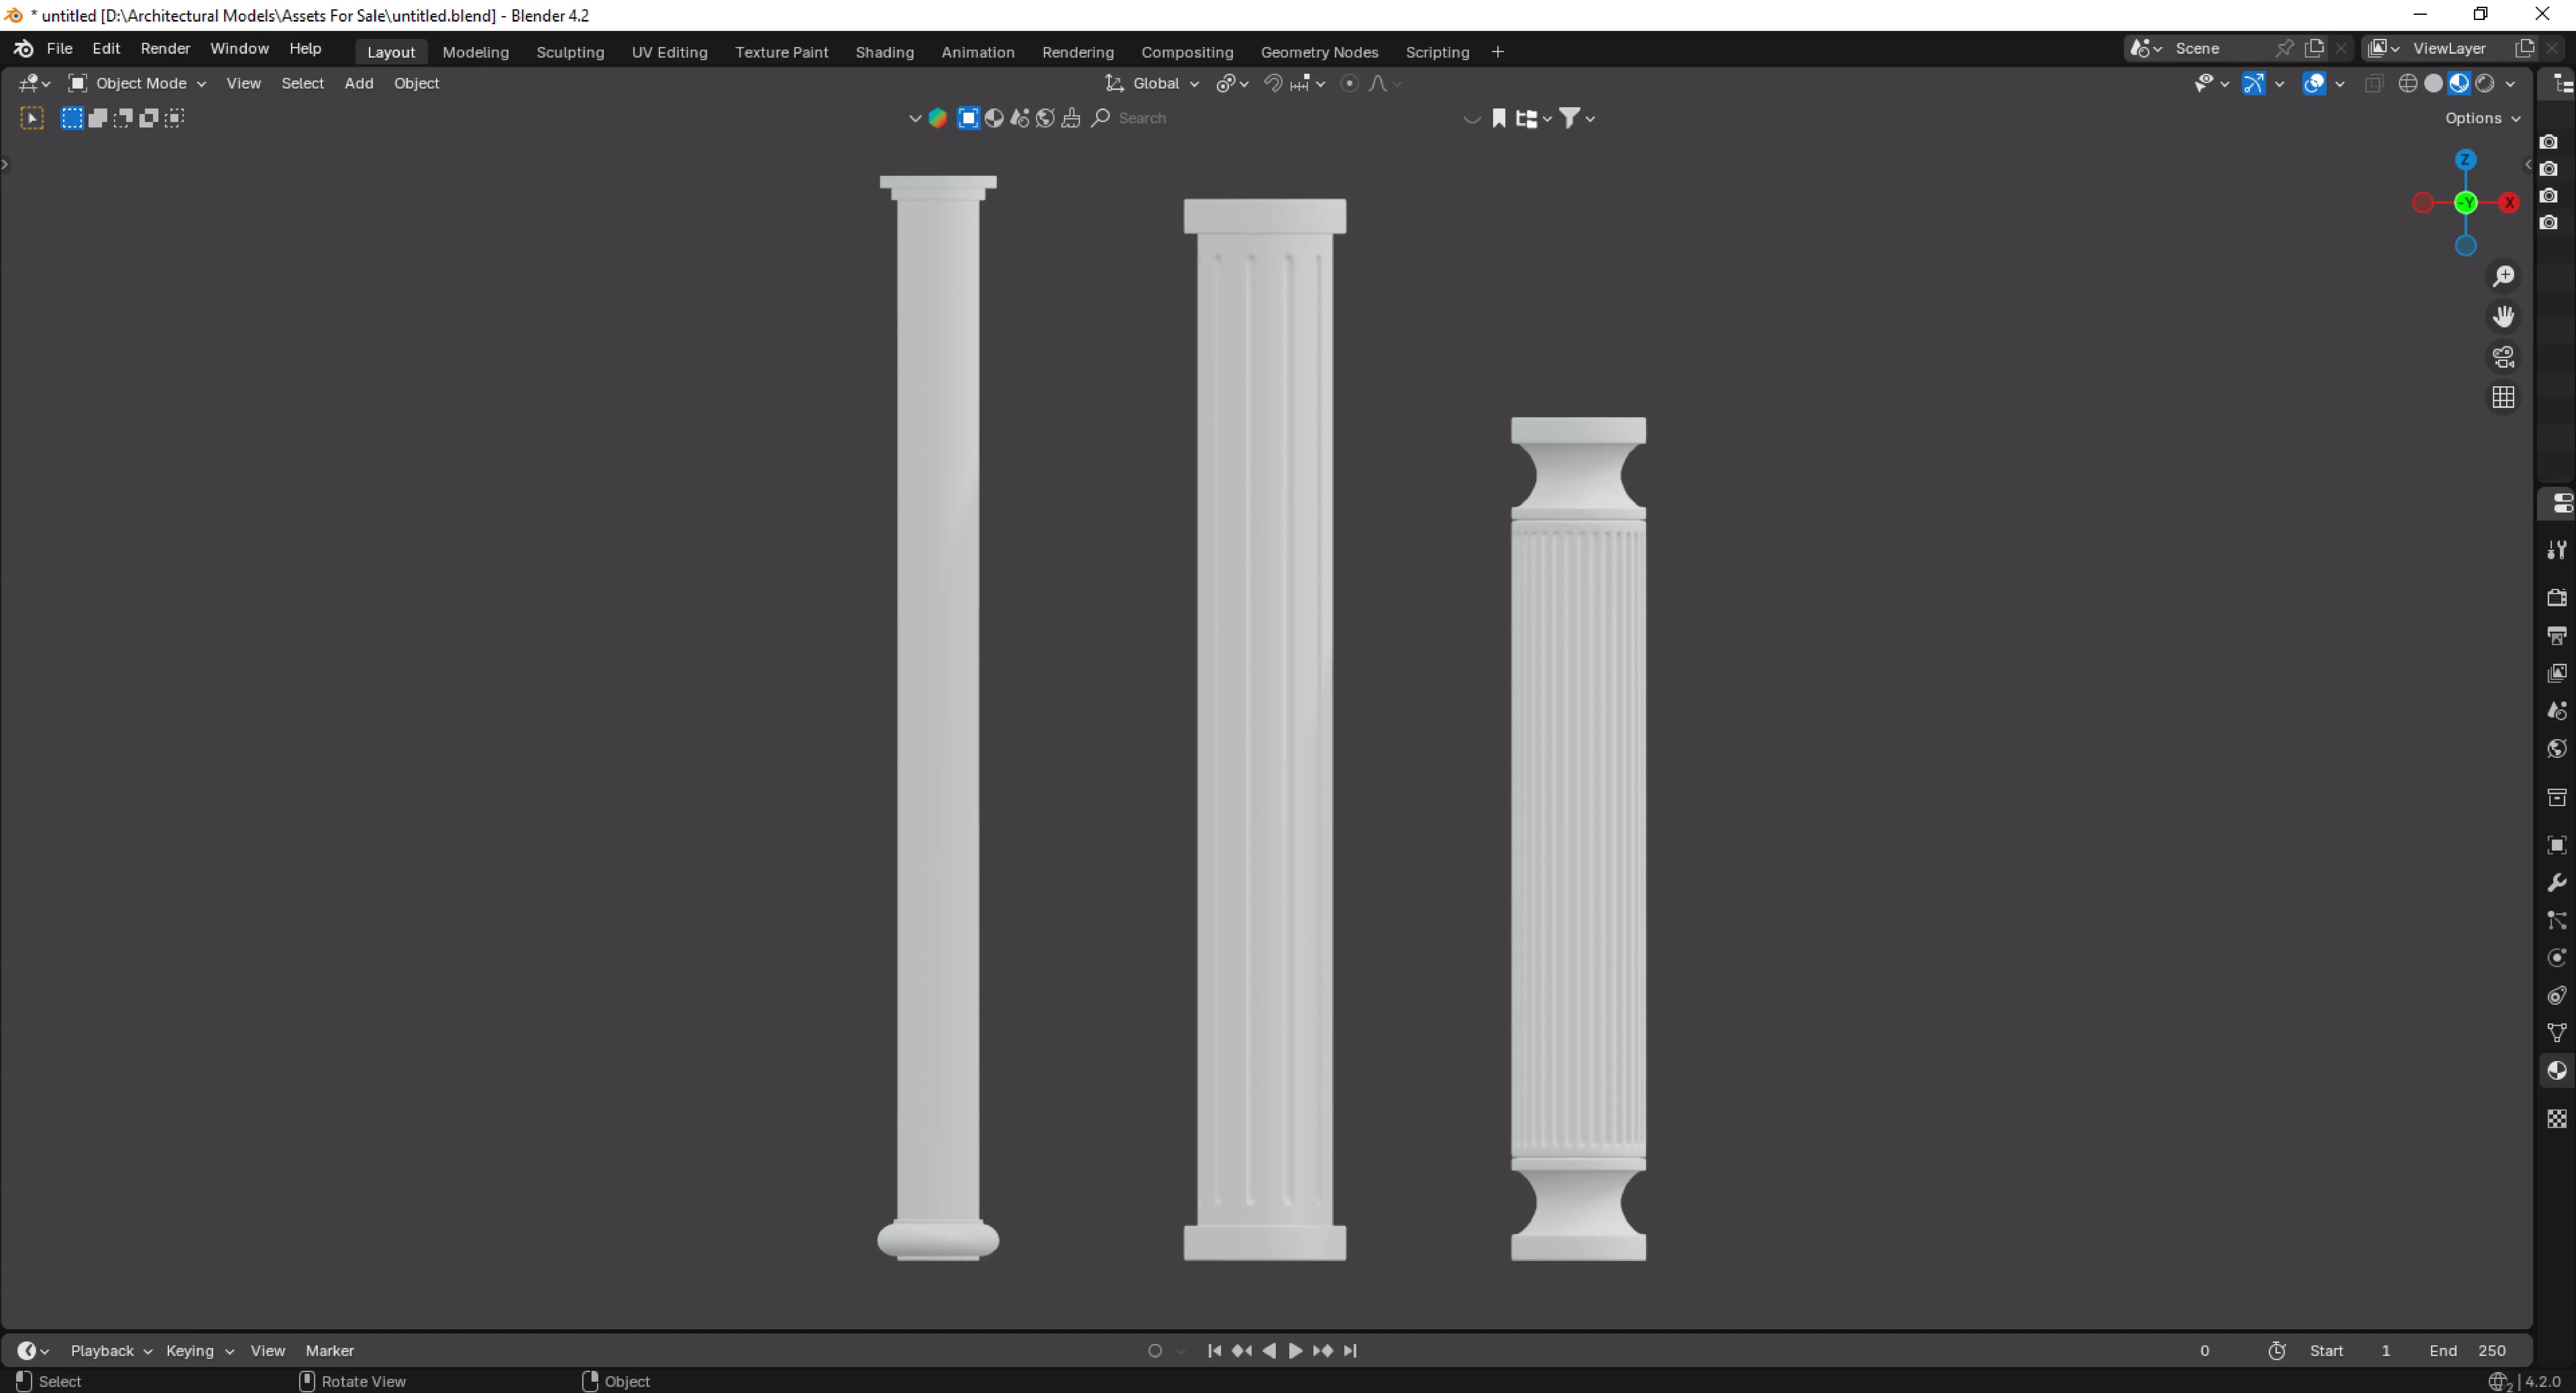
Task: Select the Tweak tool icon
Action: (32, 118)
